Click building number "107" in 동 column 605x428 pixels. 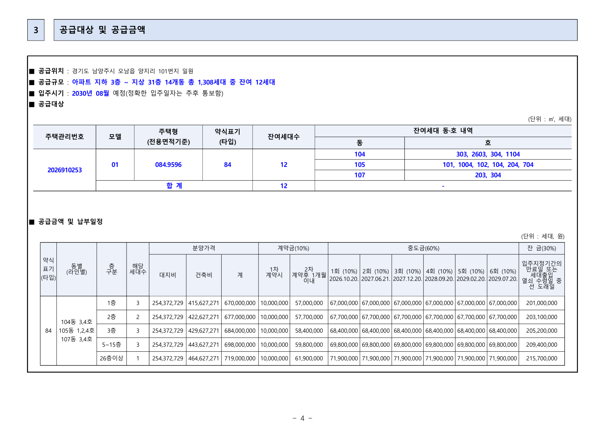pos(360,175)
